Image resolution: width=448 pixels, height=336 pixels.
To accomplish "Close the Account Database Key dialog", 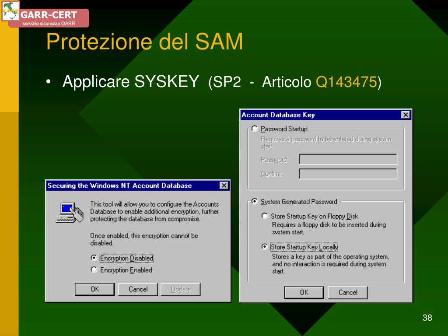I will 406,115.
